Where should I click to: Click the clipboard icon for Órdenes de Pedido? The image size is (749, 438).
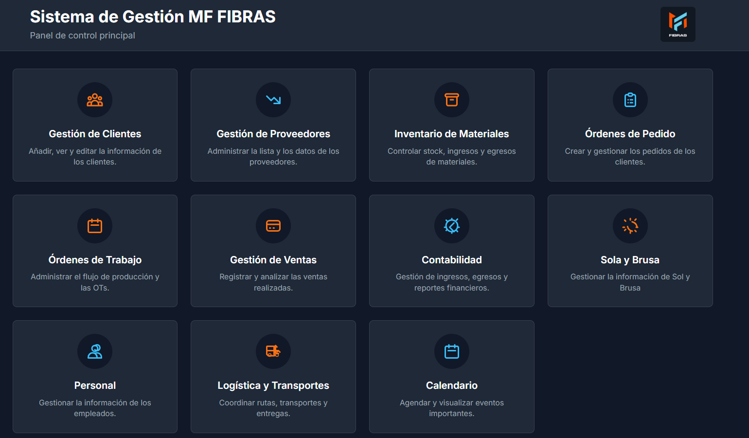630,100
